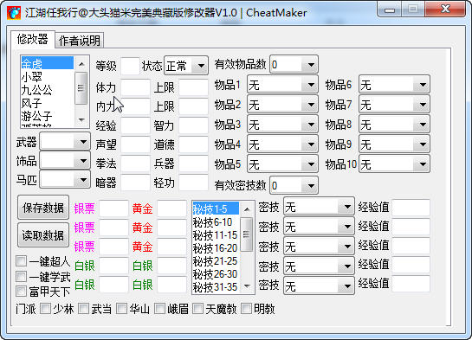Open the 物品3 dropdown
The height and width of the screenshot is (340, 472).
coord(282,125)
